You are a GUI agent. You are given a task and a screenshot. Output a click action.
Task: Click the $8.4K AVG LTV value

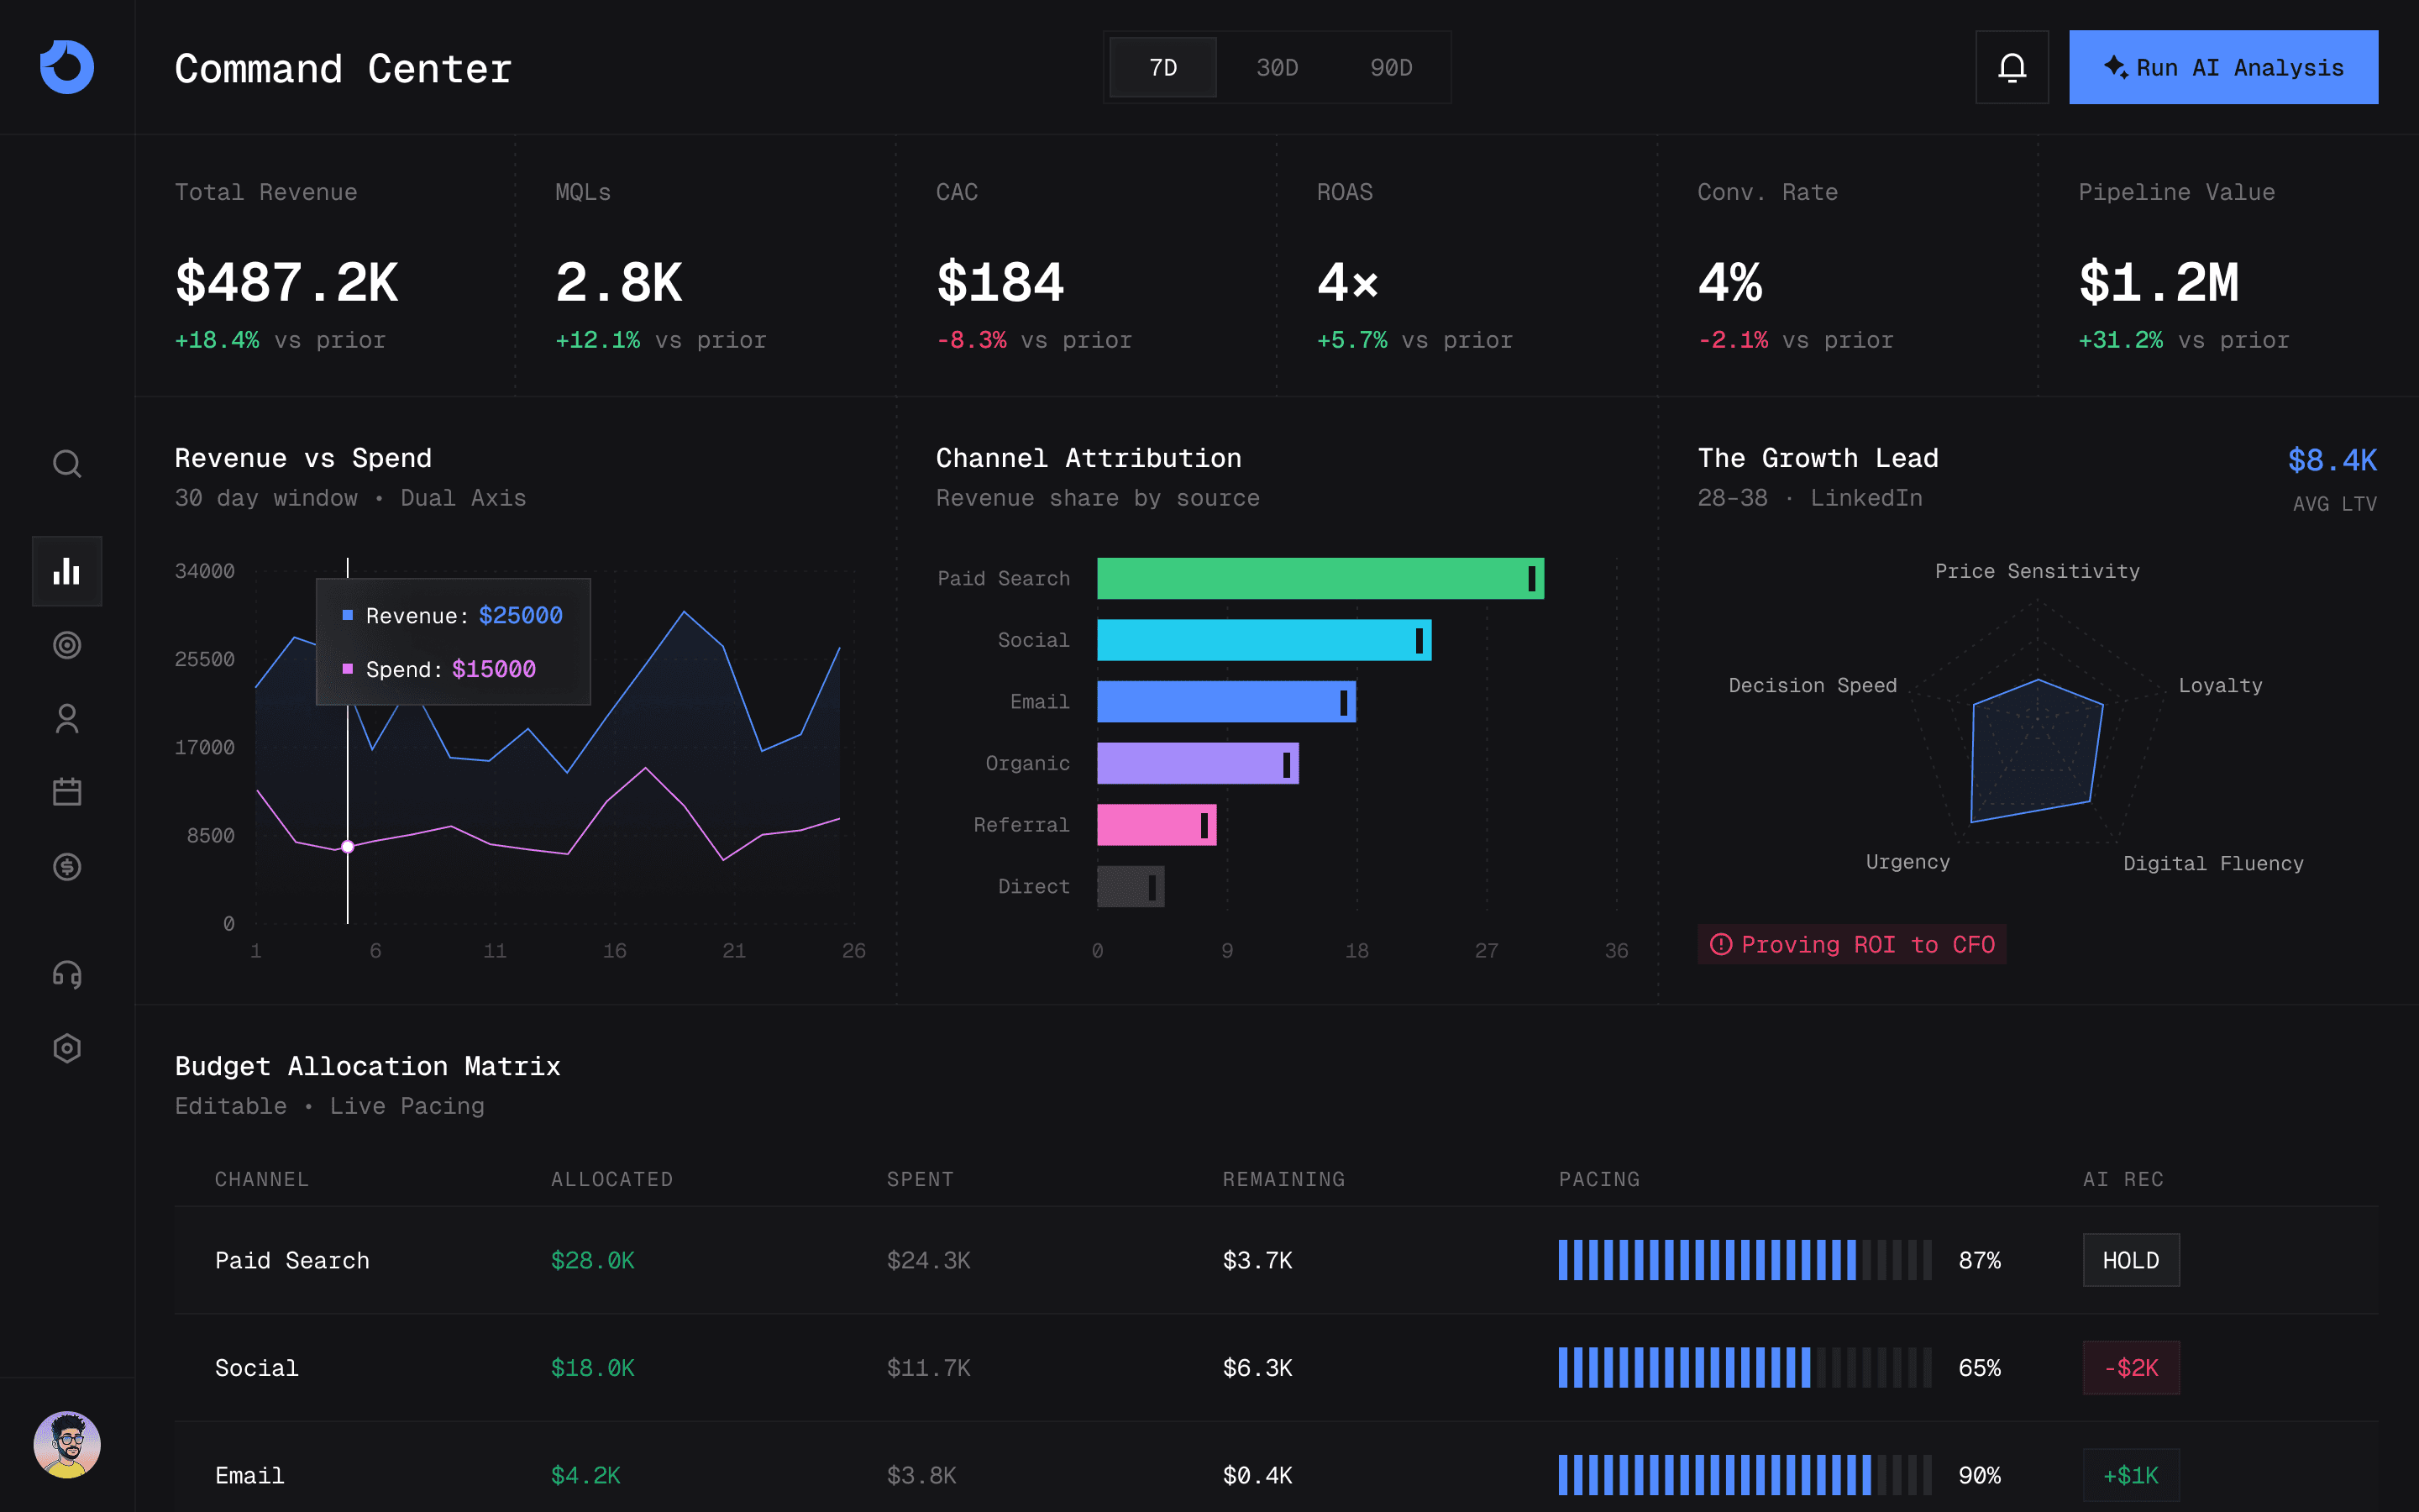(2332, 460)
